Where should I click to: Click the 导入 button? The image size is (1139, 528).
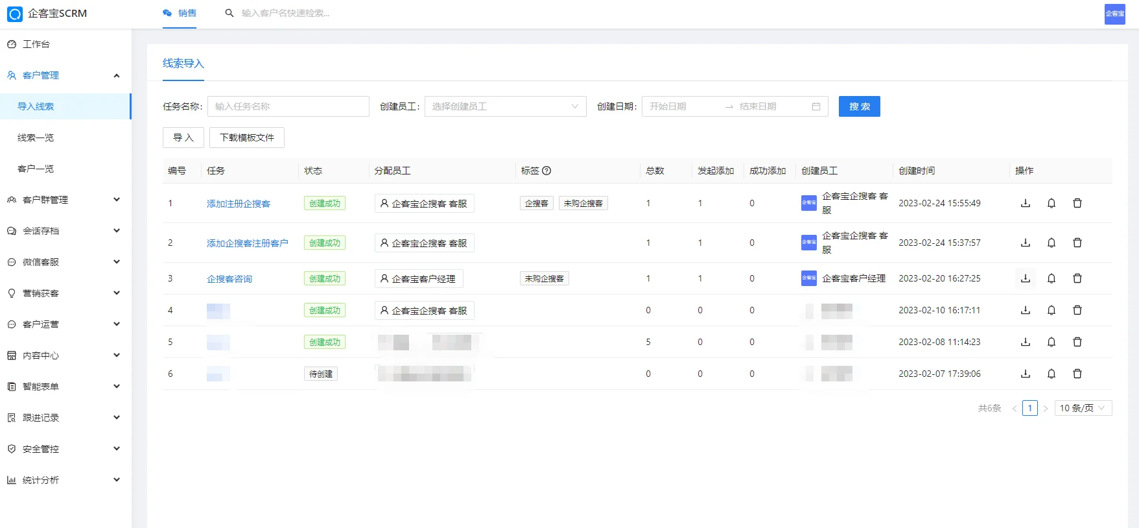[183, 138]
